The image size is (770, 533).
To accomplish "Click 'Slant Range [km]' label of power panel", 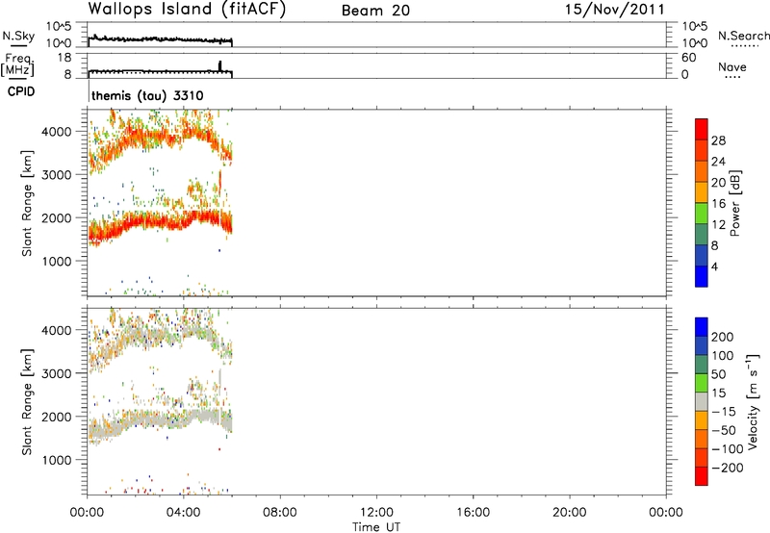I will pos(27,203).
